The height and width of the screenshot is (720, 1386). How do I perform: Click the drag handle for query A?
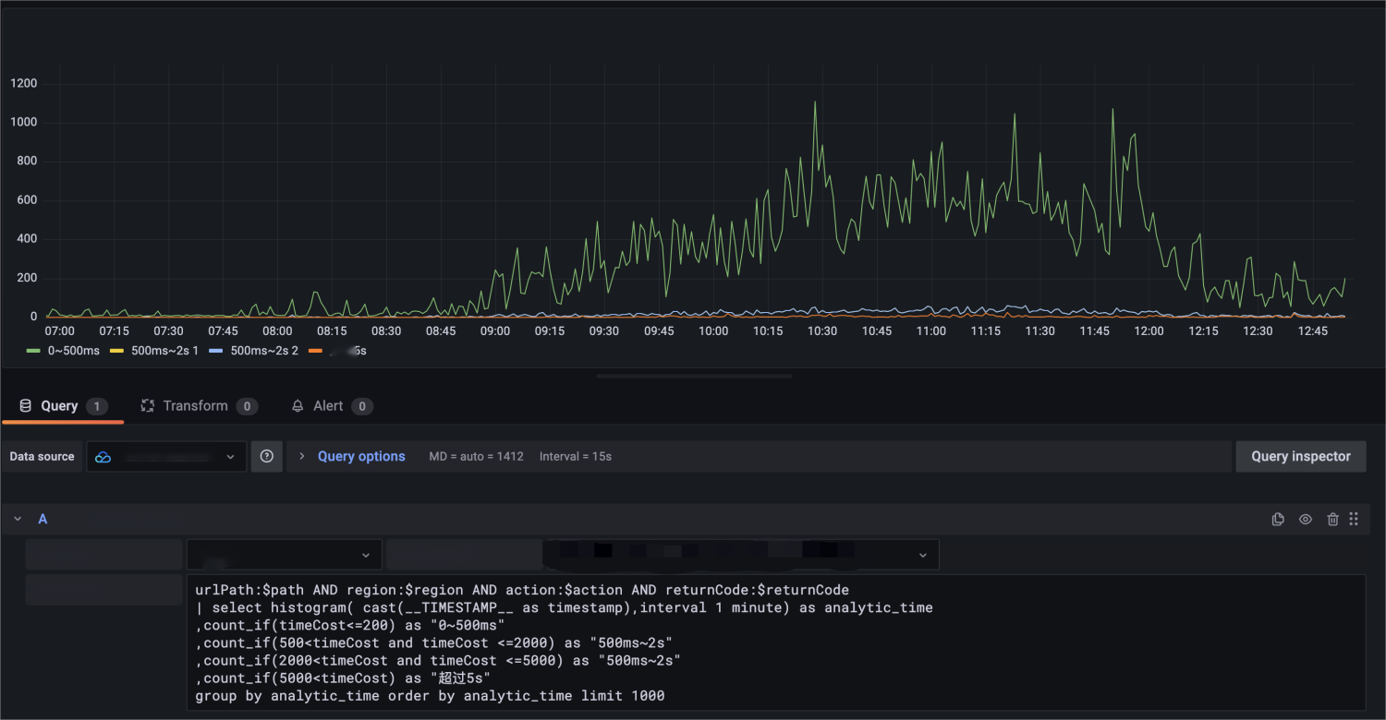pyautogui.click(x=1354, y=520)
